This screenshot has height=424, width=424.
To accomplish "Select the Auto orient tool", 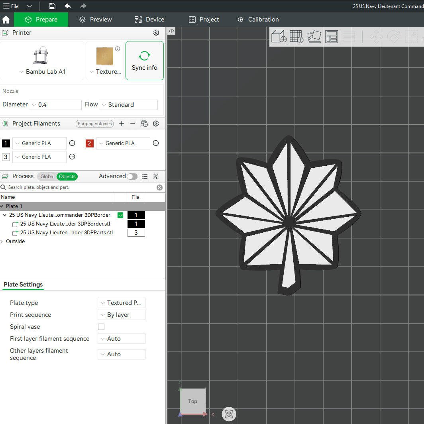I will pyautogui.click(x=314, y=37).
